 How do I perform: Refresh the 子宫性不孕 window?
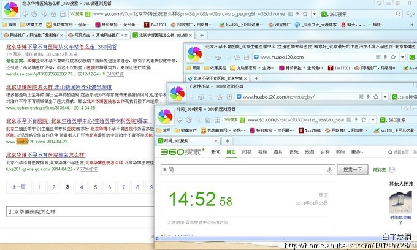(201, 97)
